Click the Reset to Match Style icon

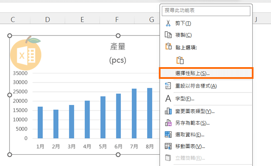[x=168, y=86]
